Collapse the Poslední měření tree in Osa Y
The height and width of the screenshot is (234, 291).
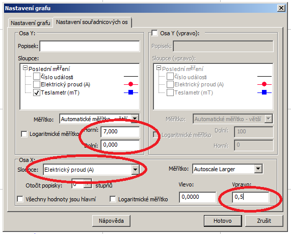(x=25, y=68)
